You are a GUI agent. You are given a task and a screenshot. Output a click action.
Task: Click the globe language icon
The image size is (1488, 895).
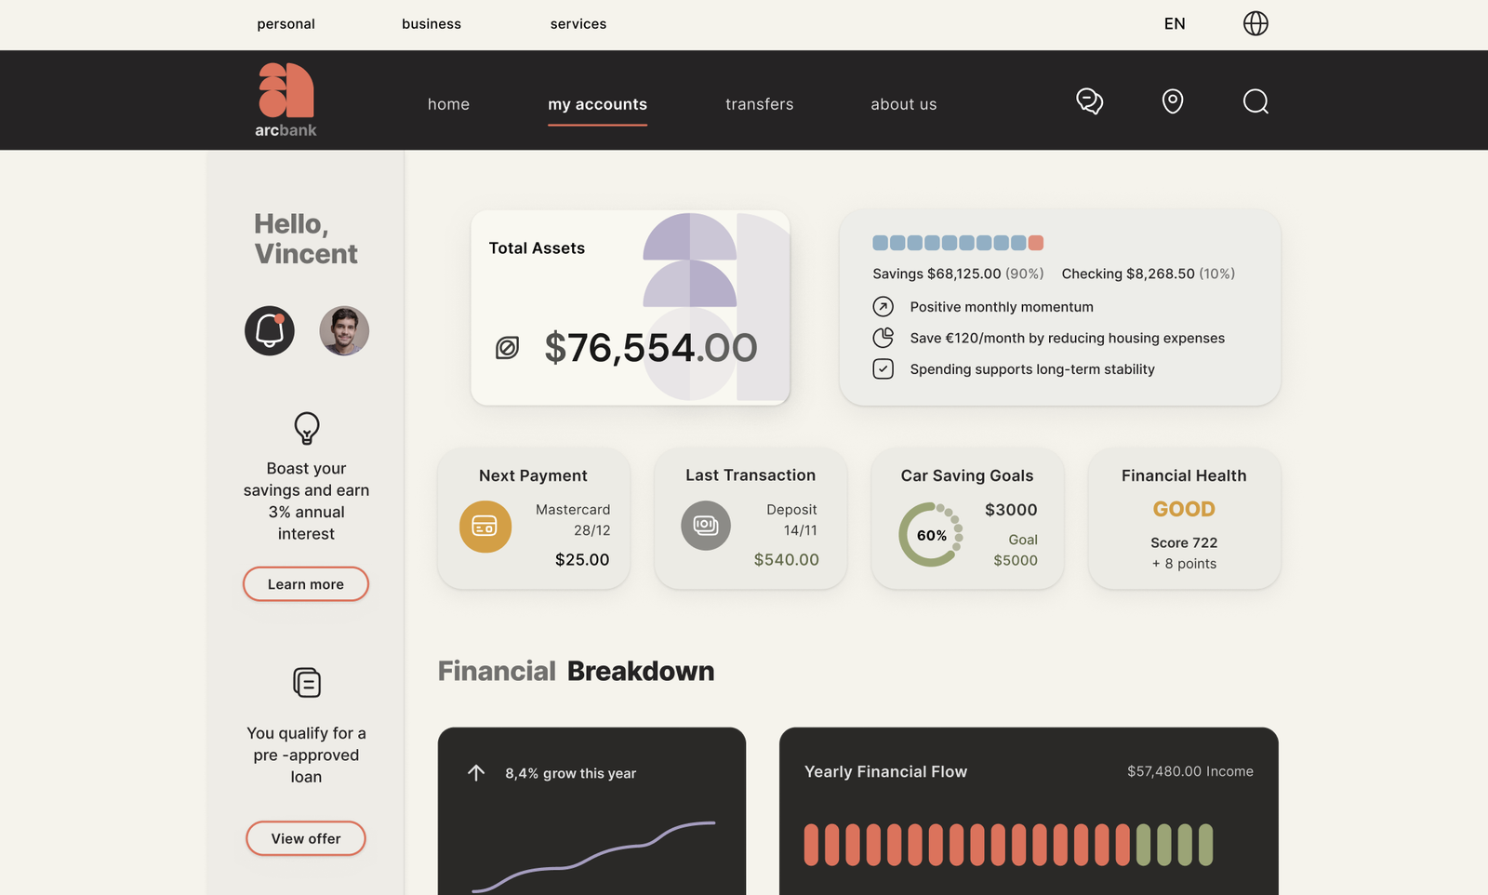(x=1255, y=23)
